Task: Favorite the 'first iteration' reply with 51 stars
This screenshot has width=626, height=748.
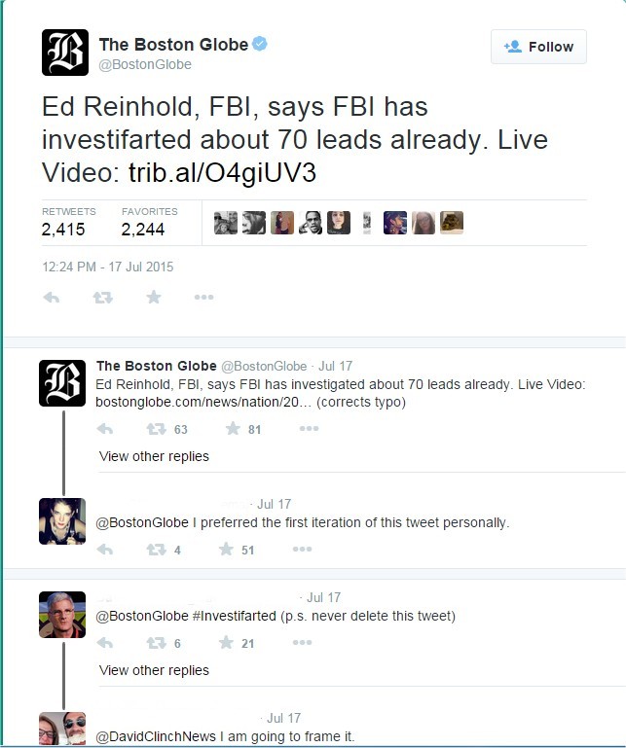Action: click(237, 550)
